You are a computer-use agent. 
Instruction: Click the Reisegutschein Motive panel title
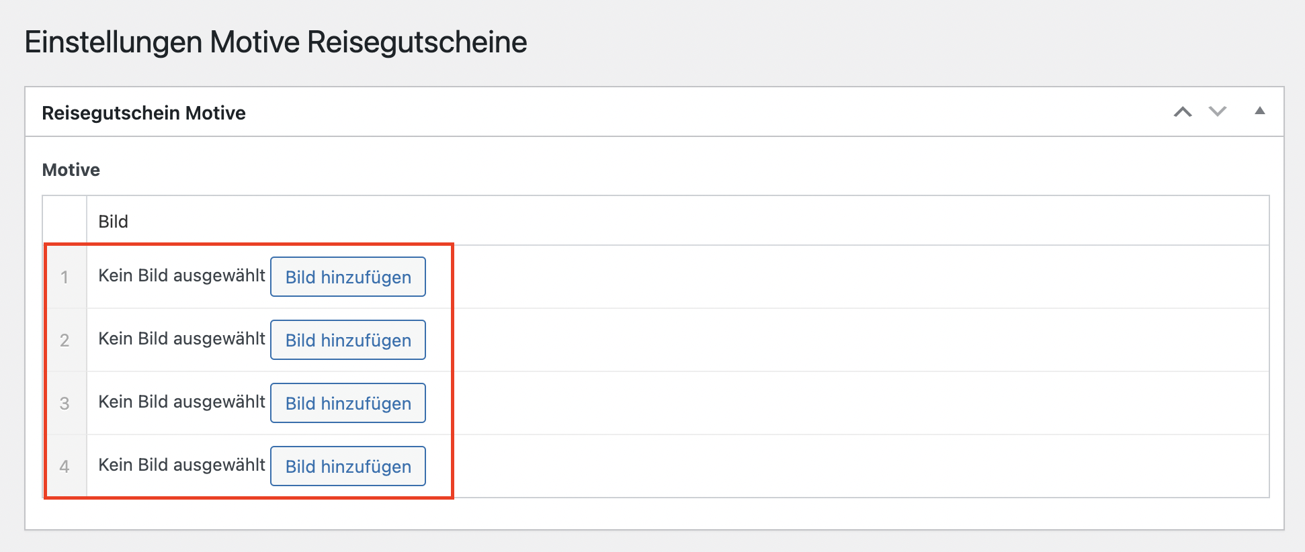(x=144, y=113)
